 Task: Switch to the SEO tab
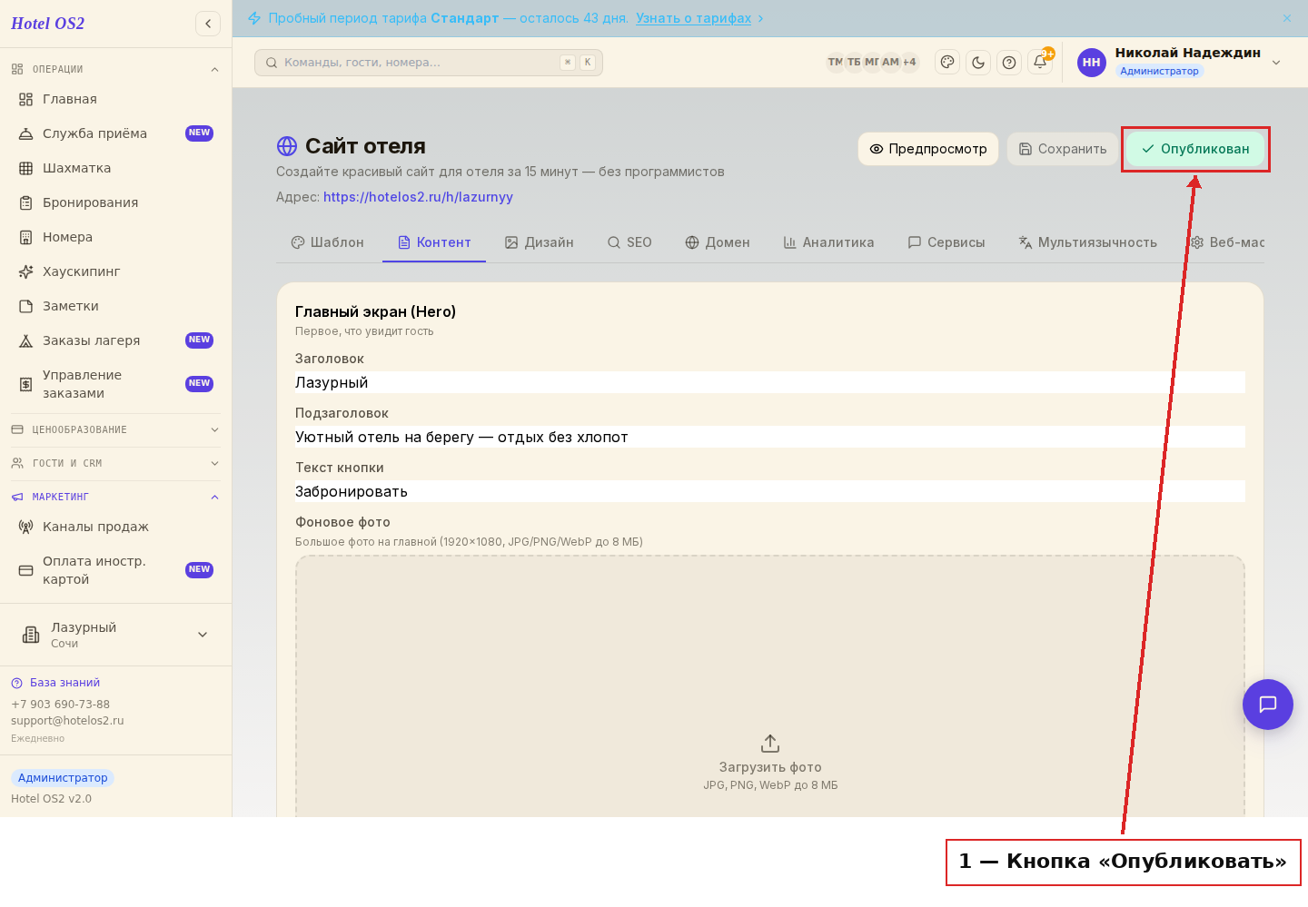tap(629, 242)
